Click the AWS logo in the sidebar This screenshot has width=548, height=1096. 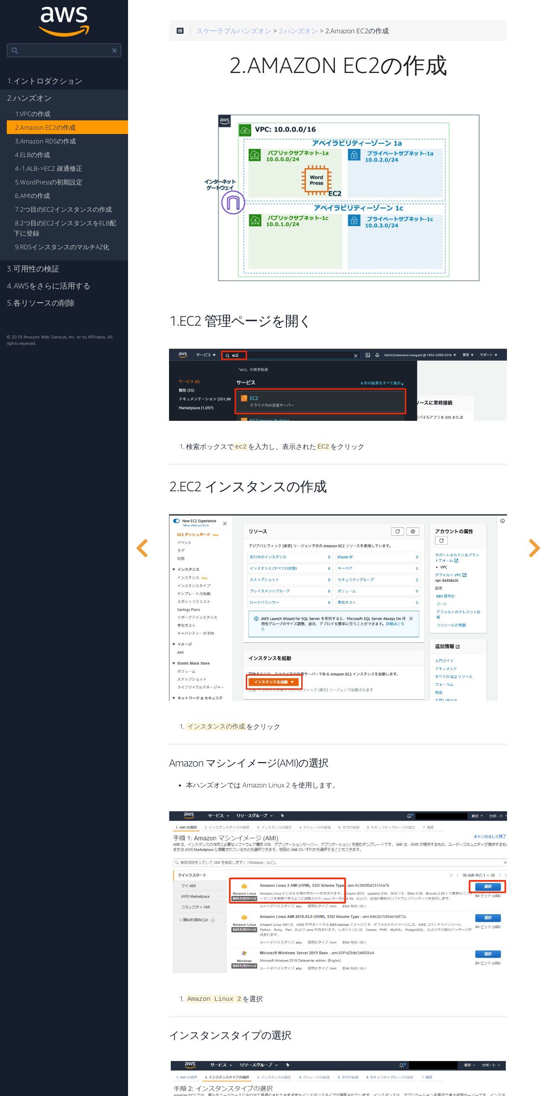pos(64,21)
